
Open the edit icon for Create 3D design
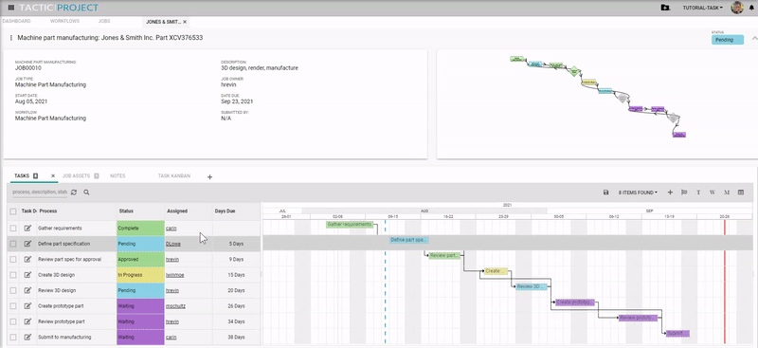[x=27, y=275]
